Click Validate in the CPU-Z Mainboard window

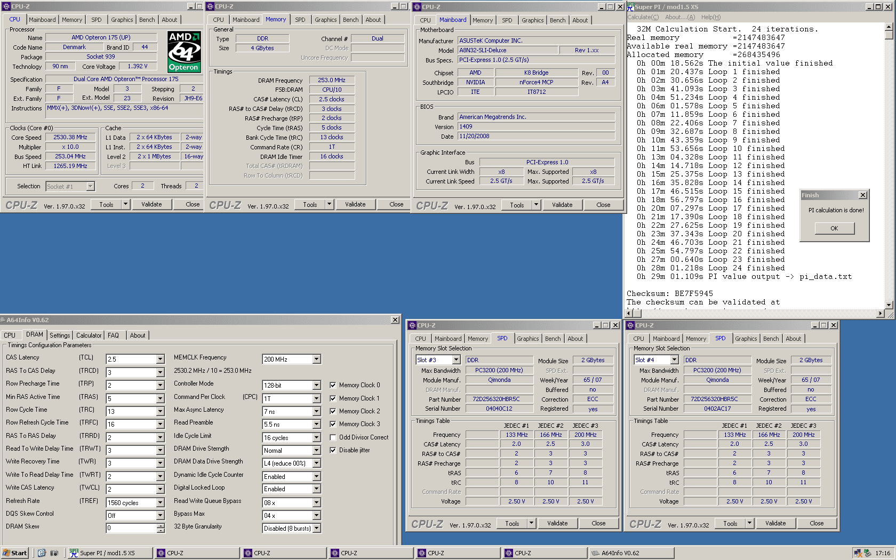(562, 205)
